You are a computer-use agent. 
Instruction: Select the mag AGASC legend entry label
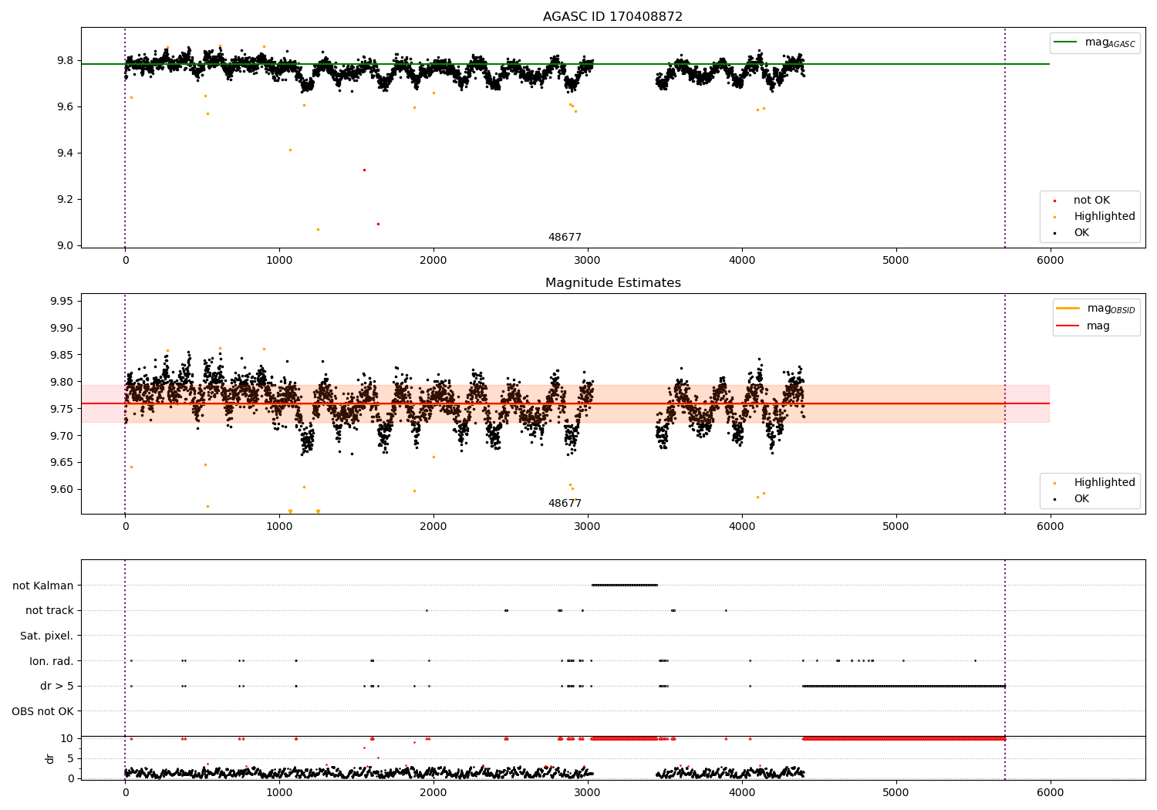tap(1110, 42)
